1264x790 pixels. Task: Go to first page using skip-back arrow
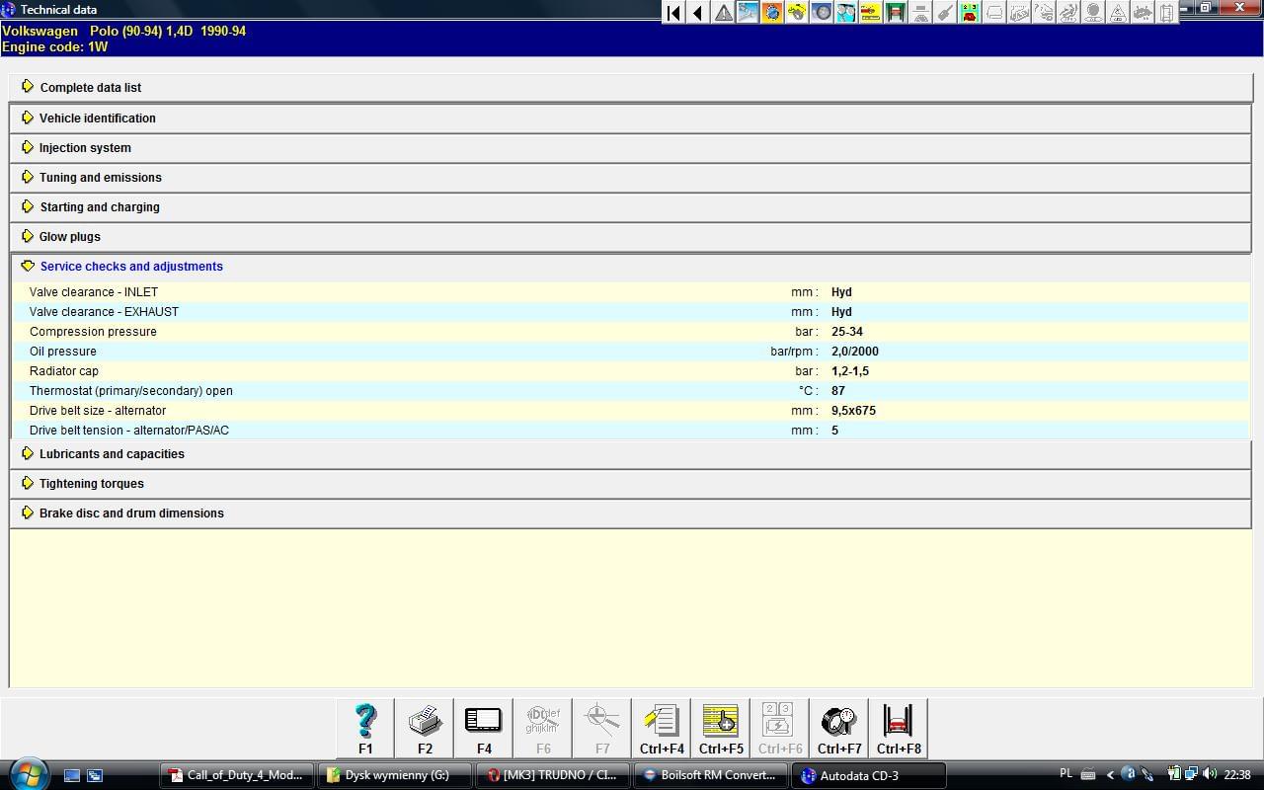click(673, 12)
